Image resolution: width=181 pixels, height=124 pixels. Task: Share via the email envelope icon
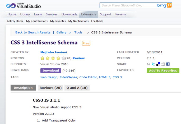point(148,64)
